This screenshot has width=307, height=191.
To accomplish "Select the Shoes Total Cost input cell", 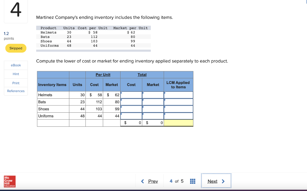I will 131,109.
